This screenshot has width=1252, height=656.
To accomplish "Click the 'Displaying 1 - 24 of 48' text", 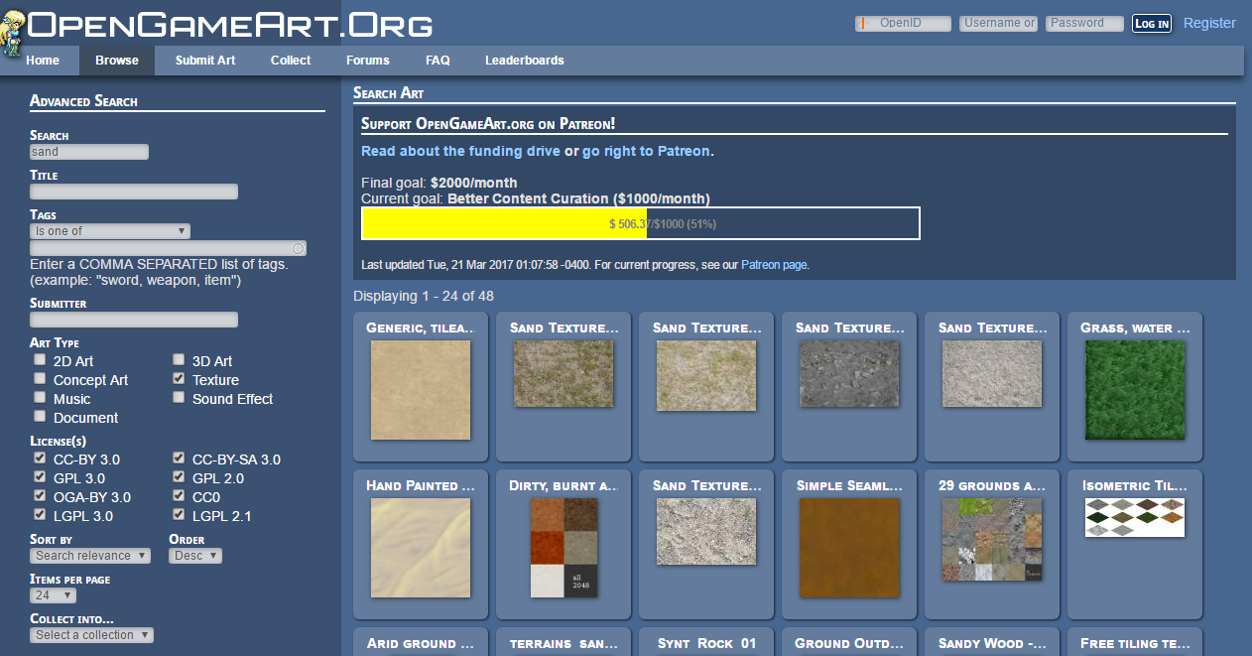I will point(424,296).
